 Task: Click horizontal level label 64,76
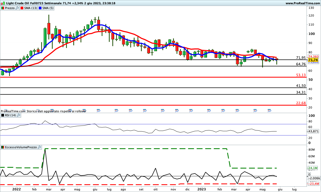[301, 64]
